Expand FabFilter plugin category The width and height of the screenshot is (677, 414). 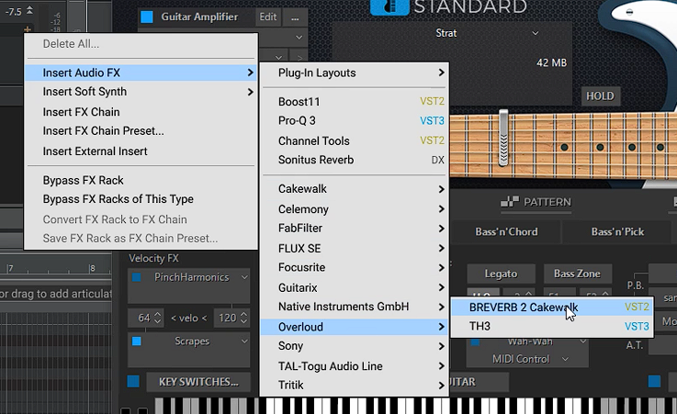(355, 229)
